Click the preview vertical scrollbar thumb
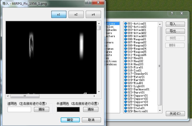 99,28
